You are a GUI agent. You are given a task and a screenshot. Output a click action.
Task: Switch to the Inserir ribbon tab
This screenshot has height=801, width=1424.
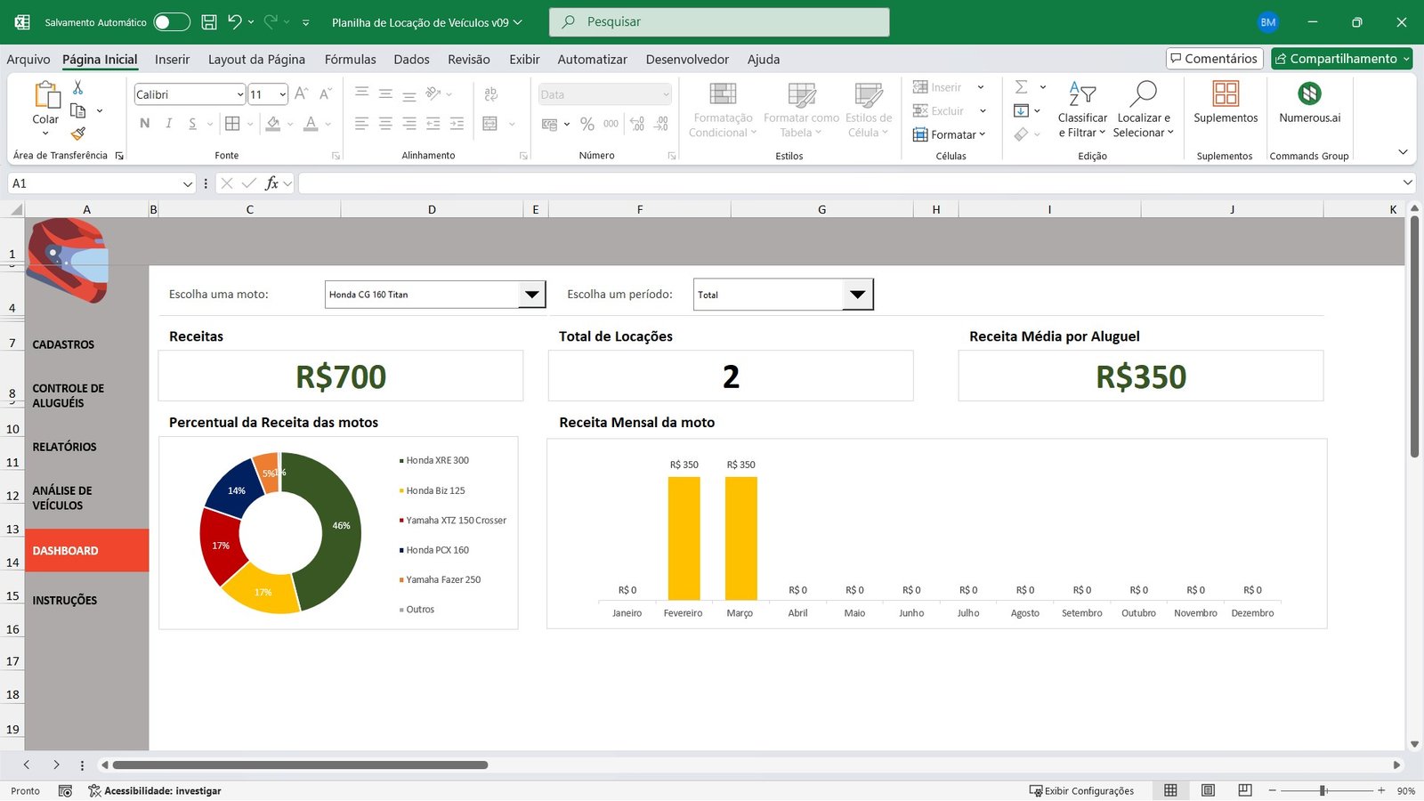[172, 60]
